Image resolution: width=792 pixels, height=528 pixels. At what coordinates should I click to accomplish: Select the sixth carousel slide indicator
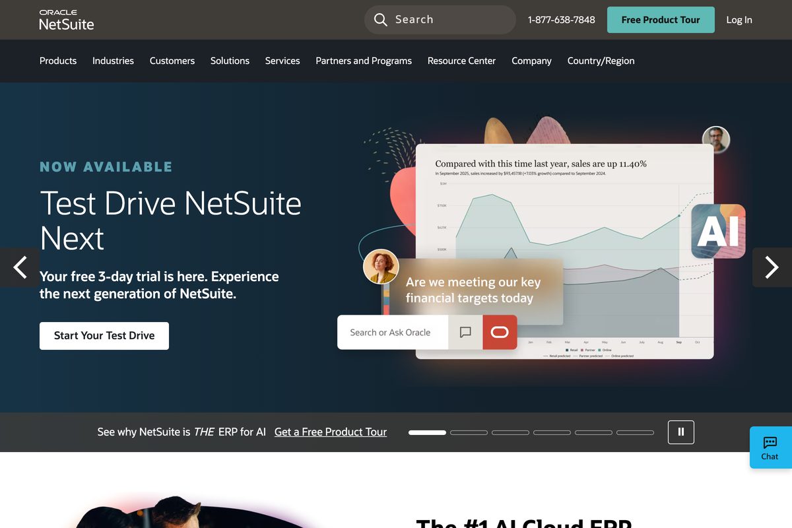(x=635, y=432)
